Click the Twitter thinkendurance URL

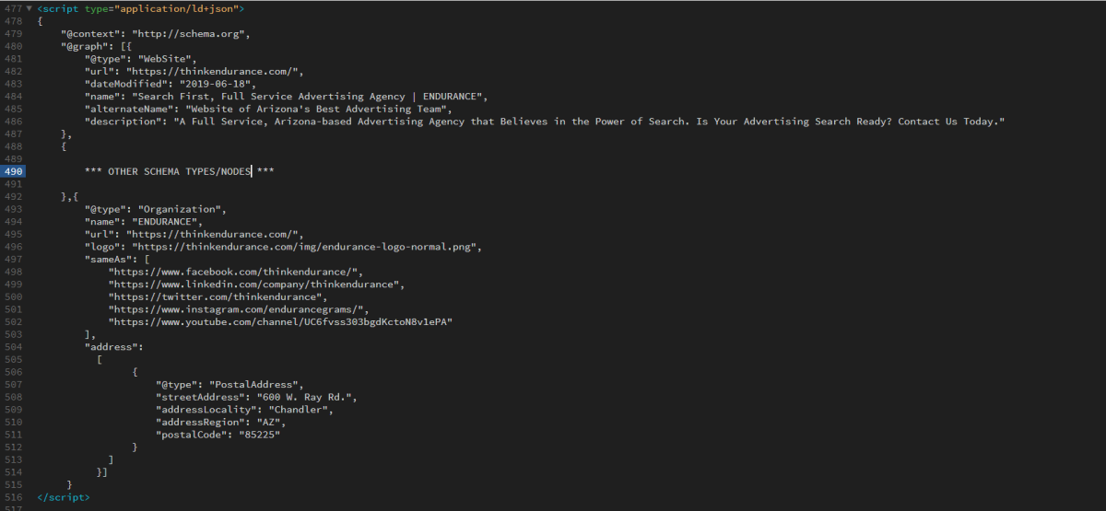tap(218, 297)
